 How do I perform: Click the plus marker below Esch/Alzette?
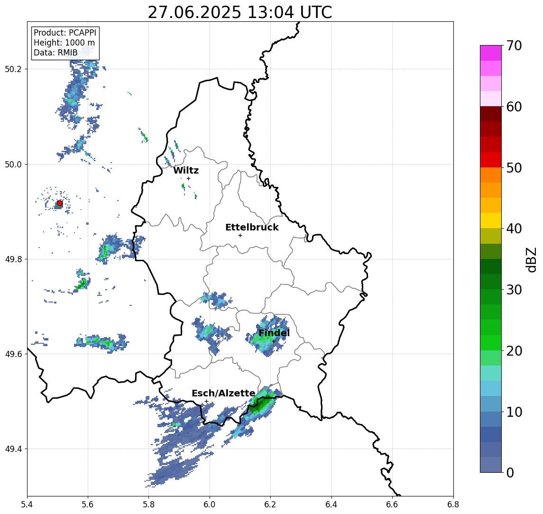(x=207, y=402)
